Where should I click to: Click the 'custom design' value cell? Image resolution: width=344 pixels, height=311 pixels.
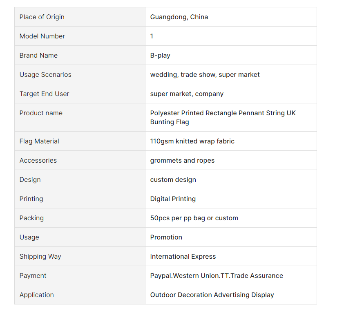[x=173, y=179]
